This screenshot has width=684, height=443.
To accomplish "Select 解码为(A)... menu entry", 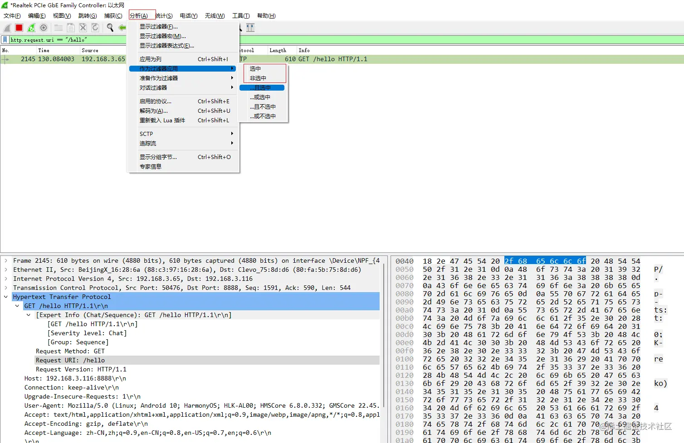I will click(183, 111).
